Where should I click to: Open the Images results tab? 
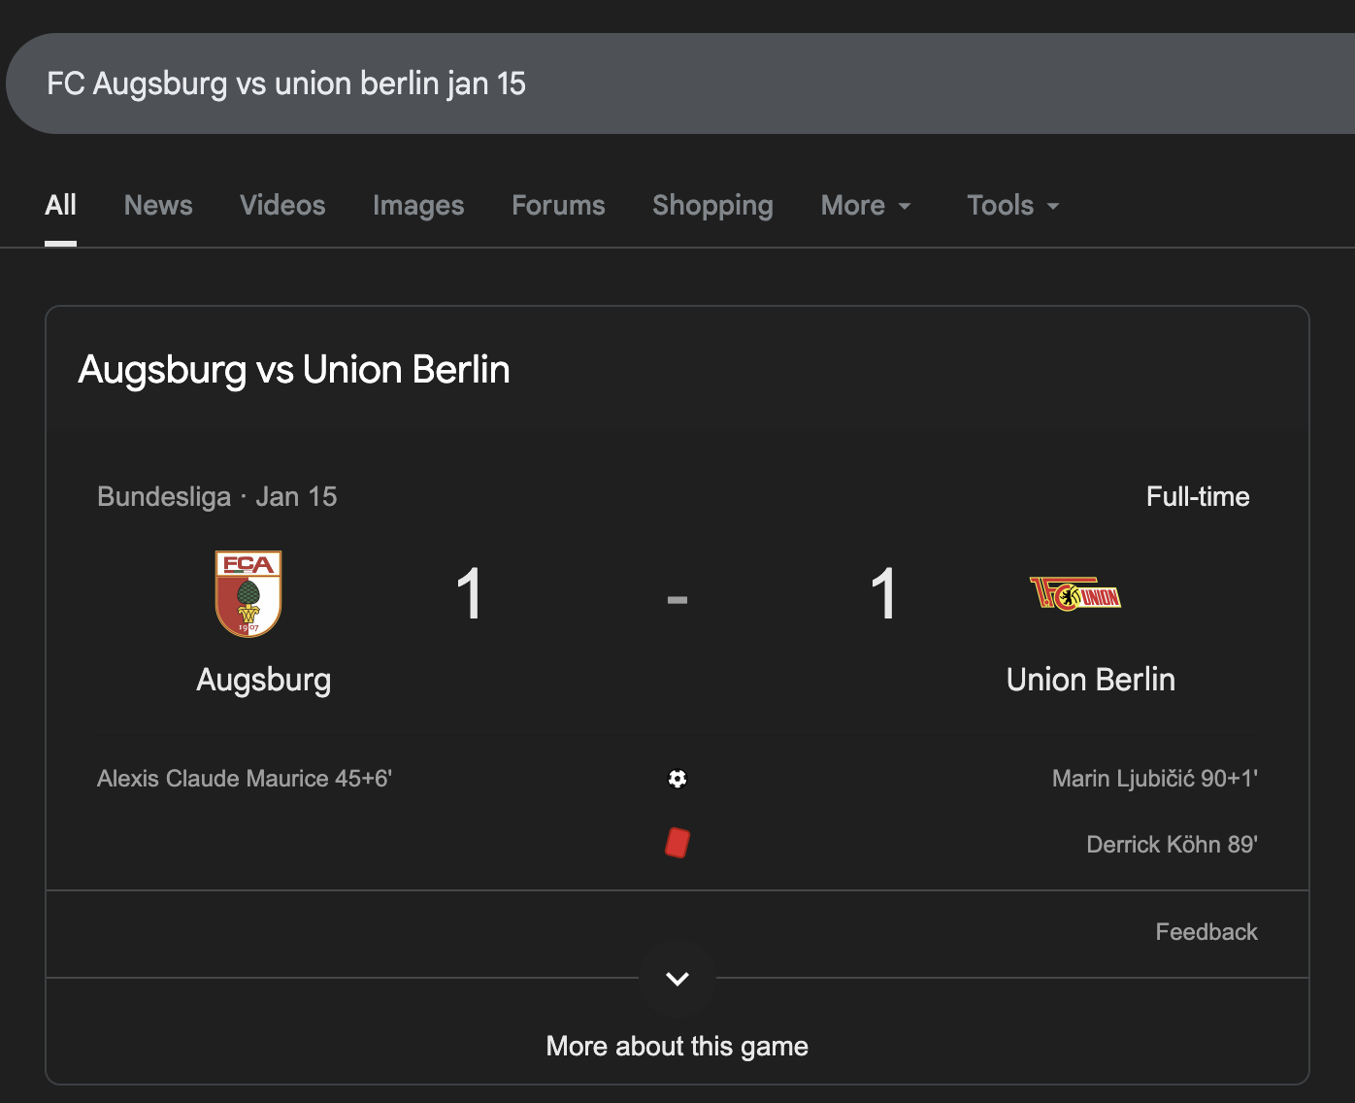coord(418,206)
